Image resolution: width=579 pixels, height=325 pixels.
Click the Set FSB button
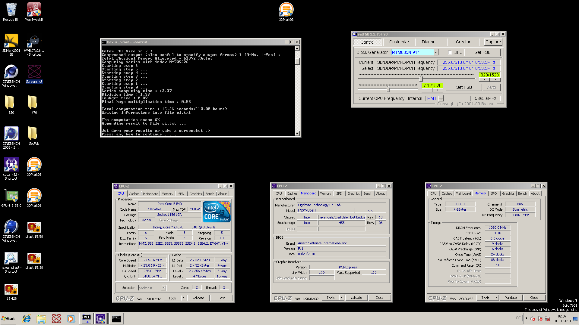(464, 87)
